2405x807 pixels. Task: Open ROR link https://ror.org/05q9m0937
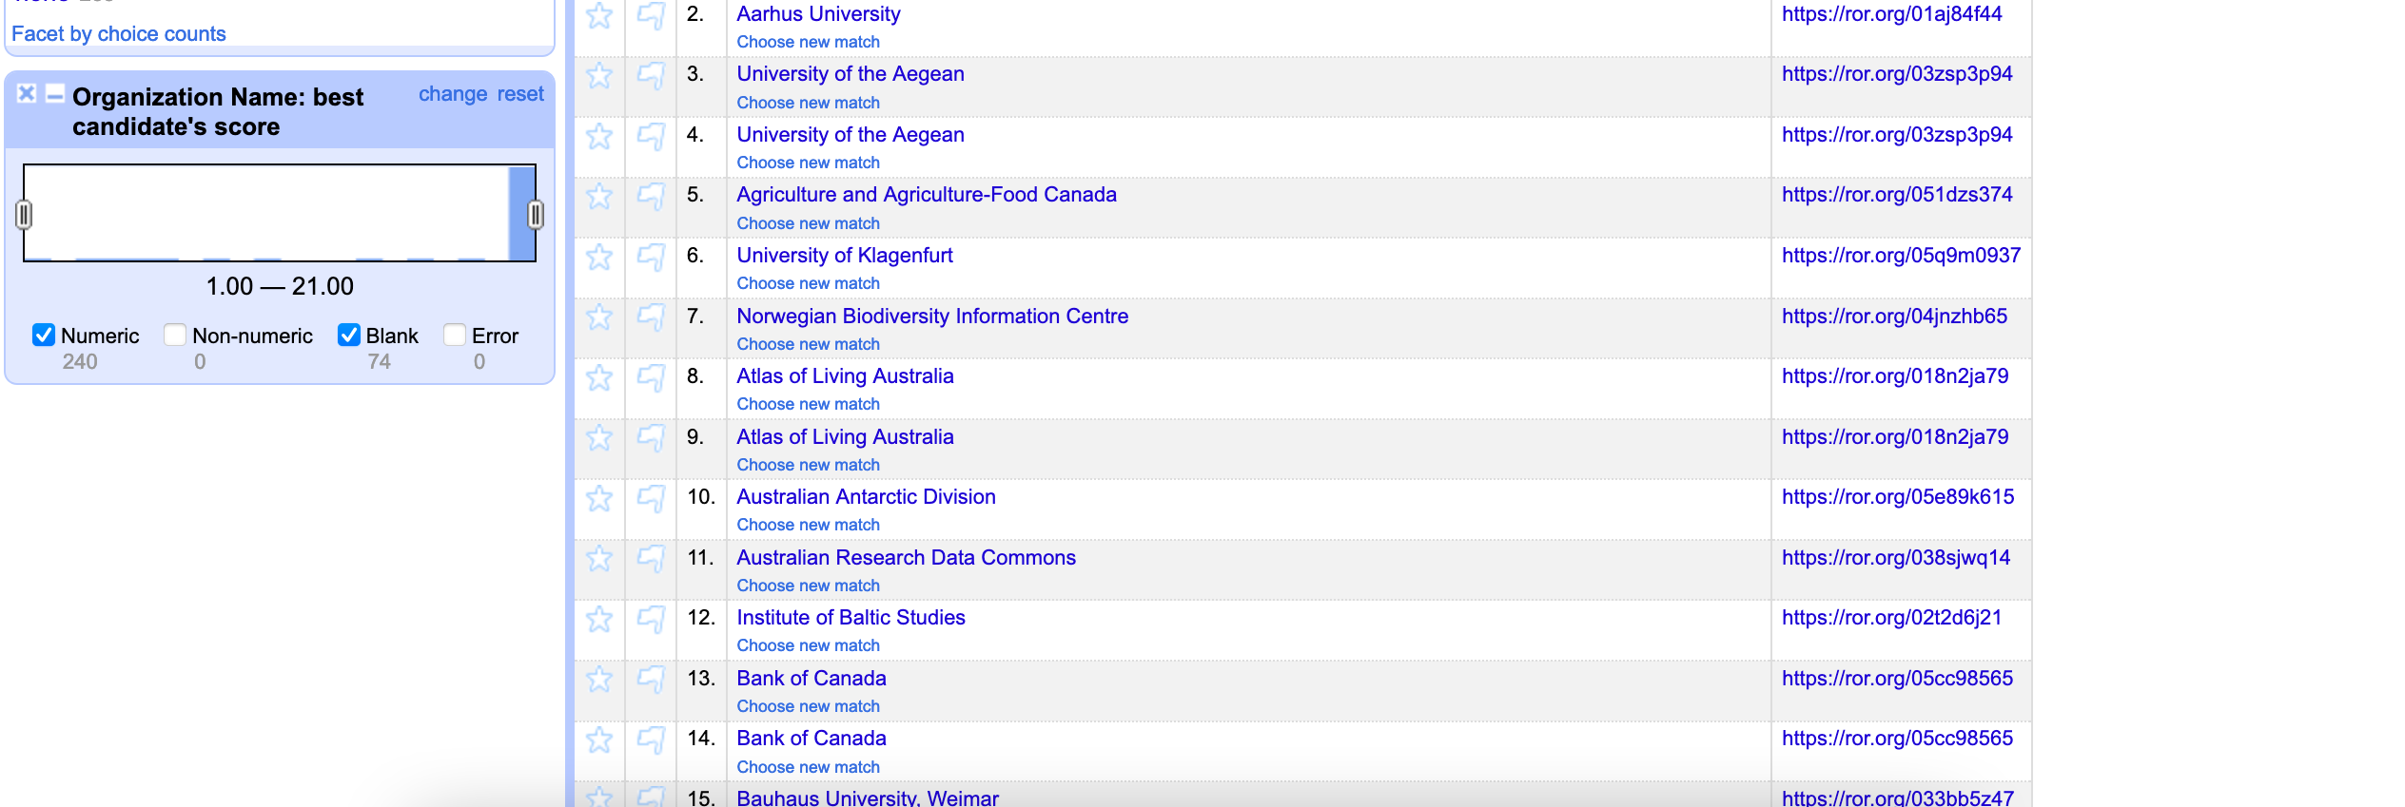pos(1901,256)
